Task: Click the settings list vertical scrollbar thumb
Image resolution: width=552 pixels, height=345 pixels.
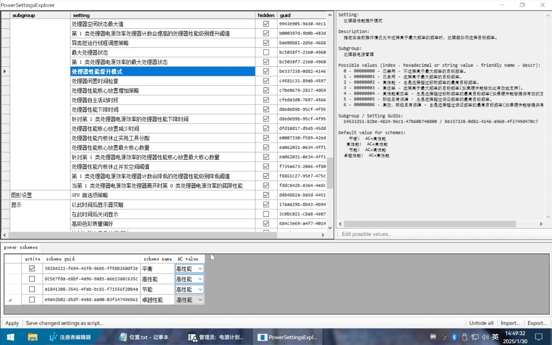Action: (x=330, y=173)
